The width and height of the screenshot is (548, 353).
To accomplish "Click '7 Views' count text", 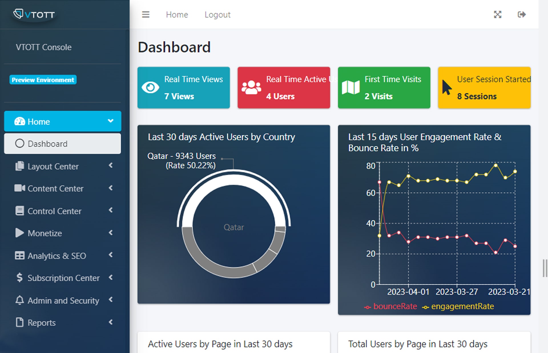I will point(179,96).
